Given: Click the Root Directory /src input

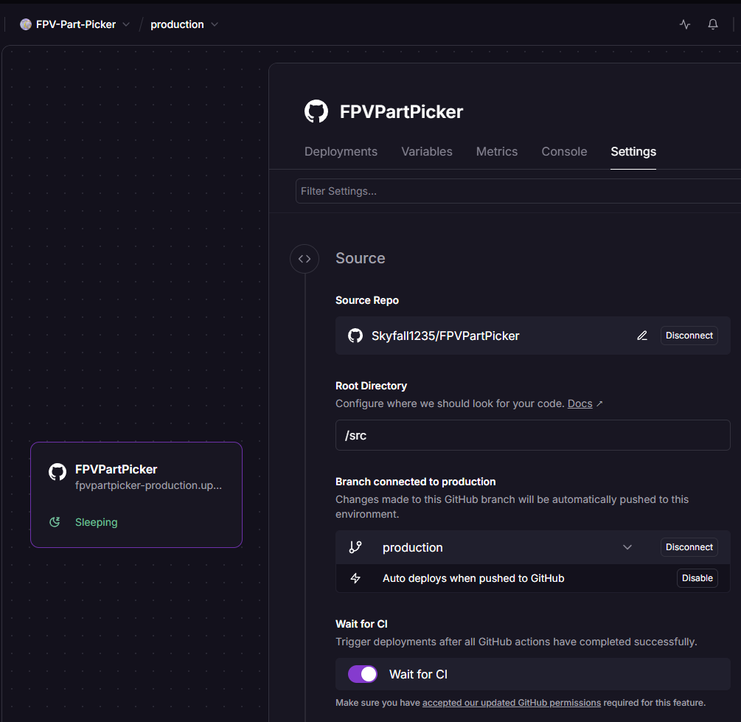Looking at the screenshot, I should click(x=532, y=435).
